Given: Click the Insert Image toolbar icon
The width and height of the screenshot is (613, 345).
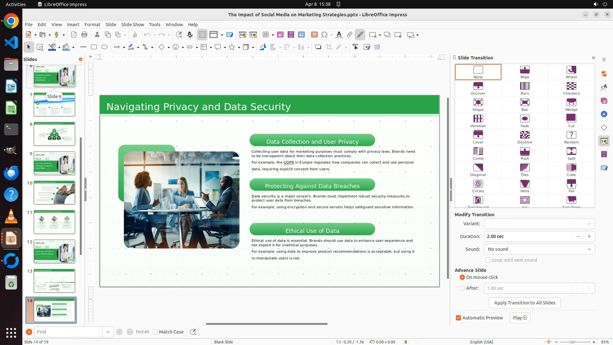Looking at the screenshot, I should 280,35.
